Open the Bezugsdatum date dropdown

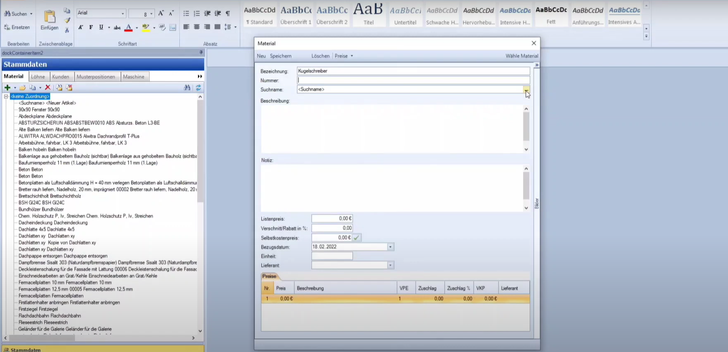tap(390, 247)
